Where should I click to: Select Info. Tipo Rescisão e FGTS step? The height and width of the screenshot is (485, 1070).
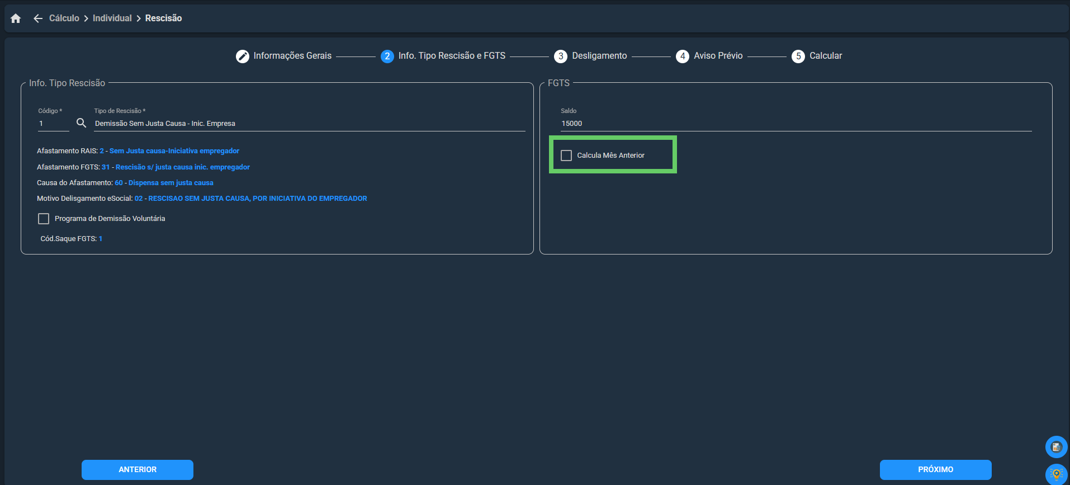[452, 56]
